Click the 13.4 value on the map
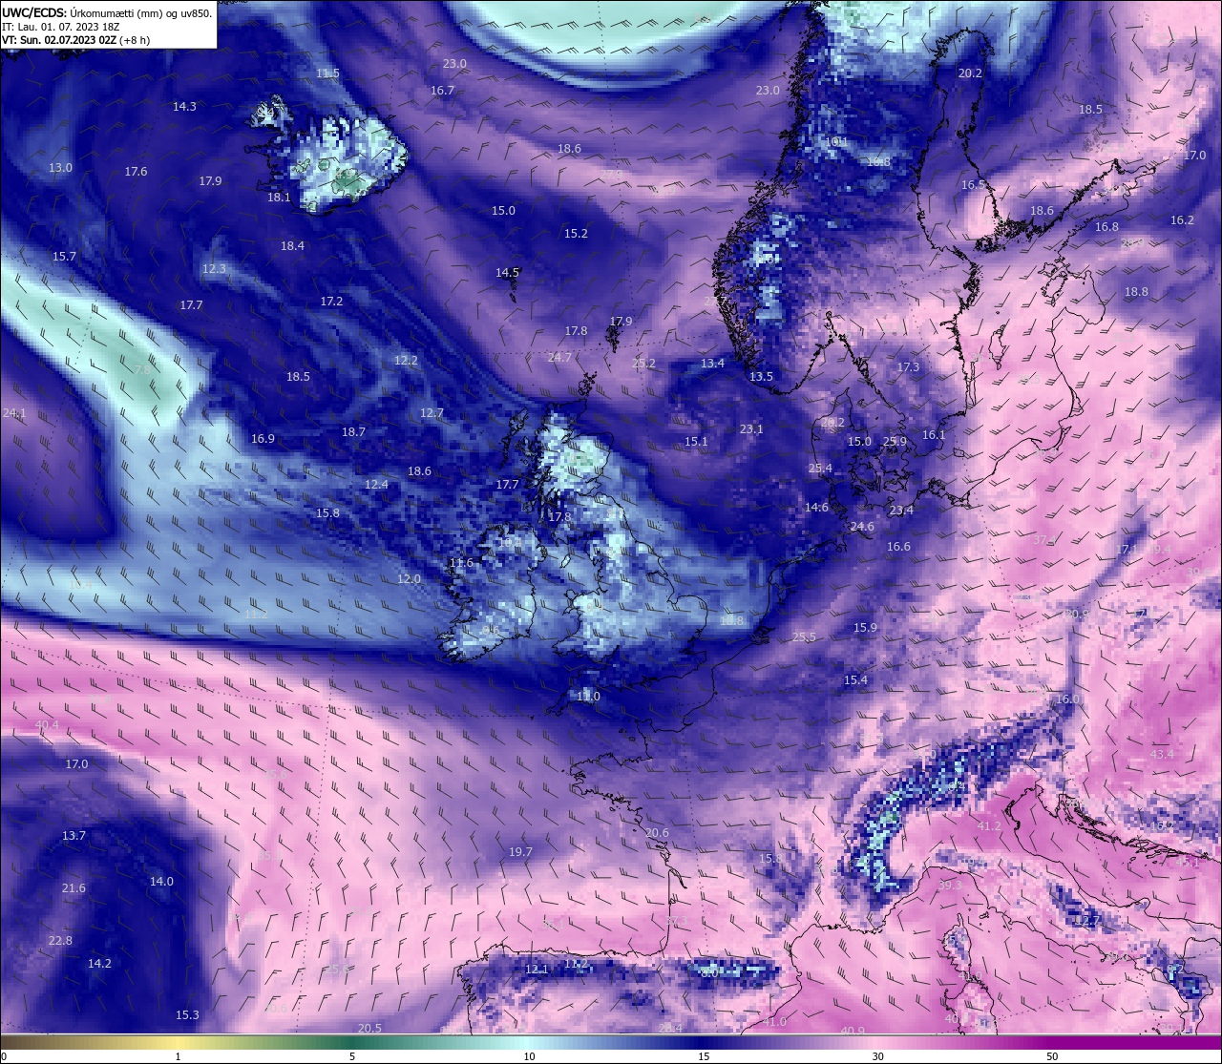Image resolution: width=1222 pixels, height=1064 pixels. pos(712,363)
